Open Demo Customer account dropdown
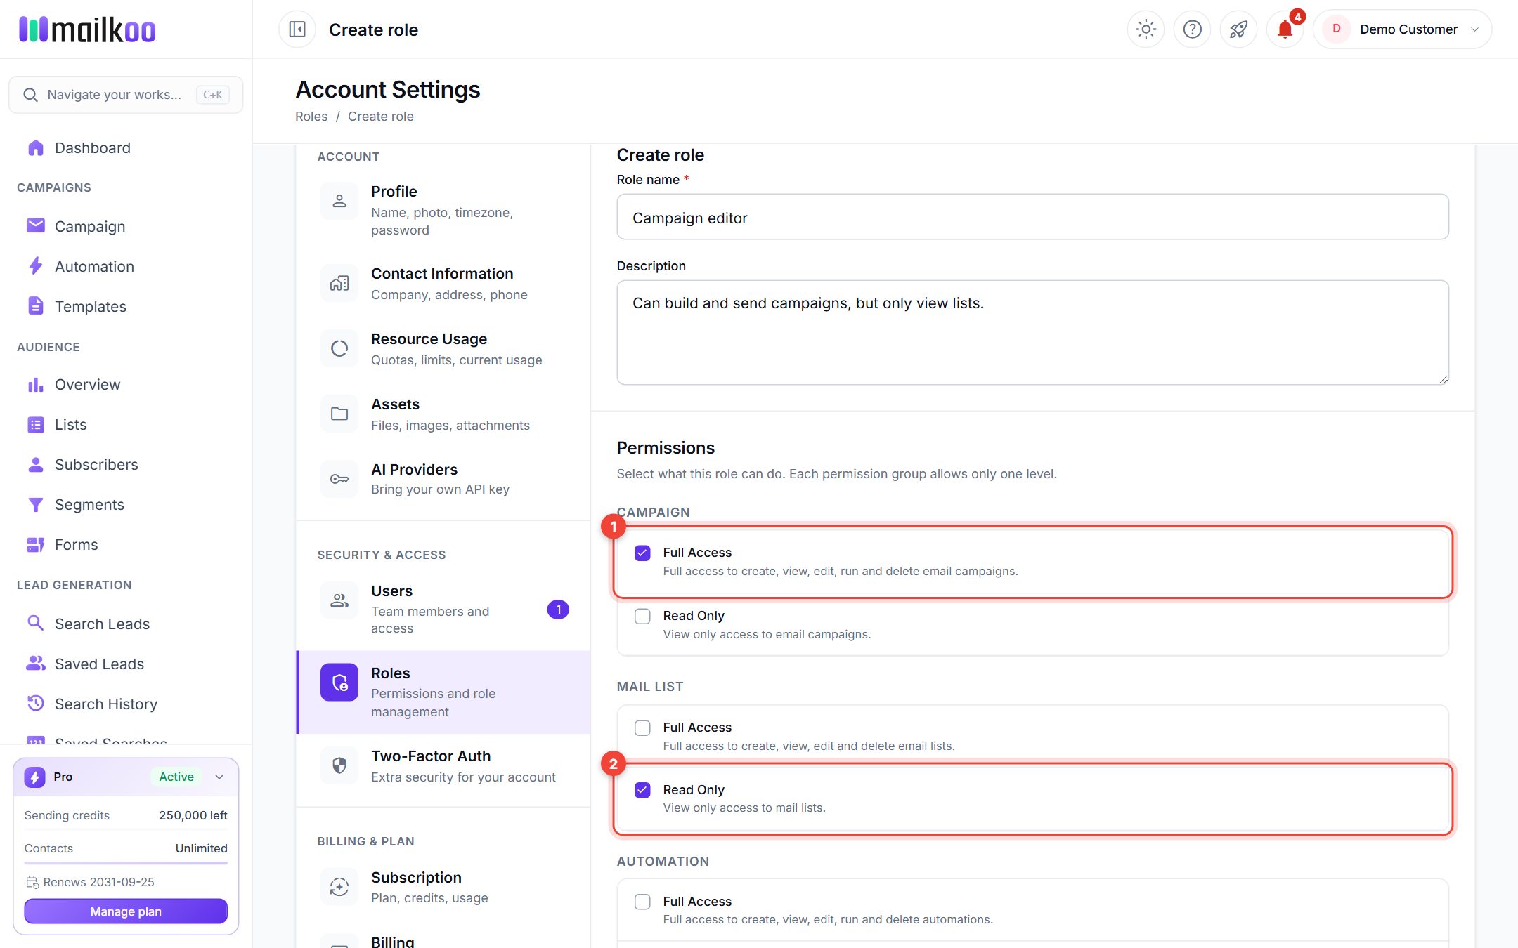 pos(1403,29)
